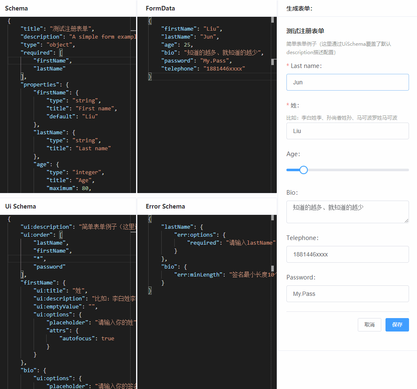Collapse the root object brace in FormData panel
The width and height of the screenshot is (417, 389).
[x=150, y=20]
